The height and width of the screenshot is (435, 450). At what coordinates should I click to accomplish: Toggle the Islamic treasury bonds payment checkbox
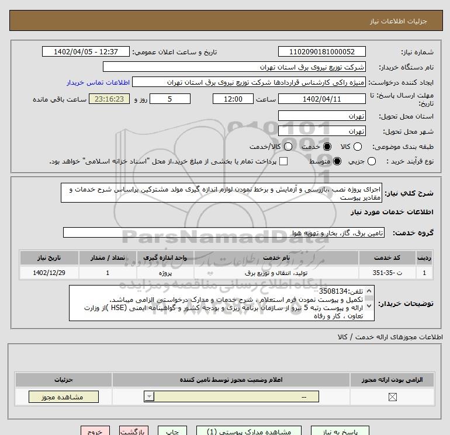click(283, 161)
